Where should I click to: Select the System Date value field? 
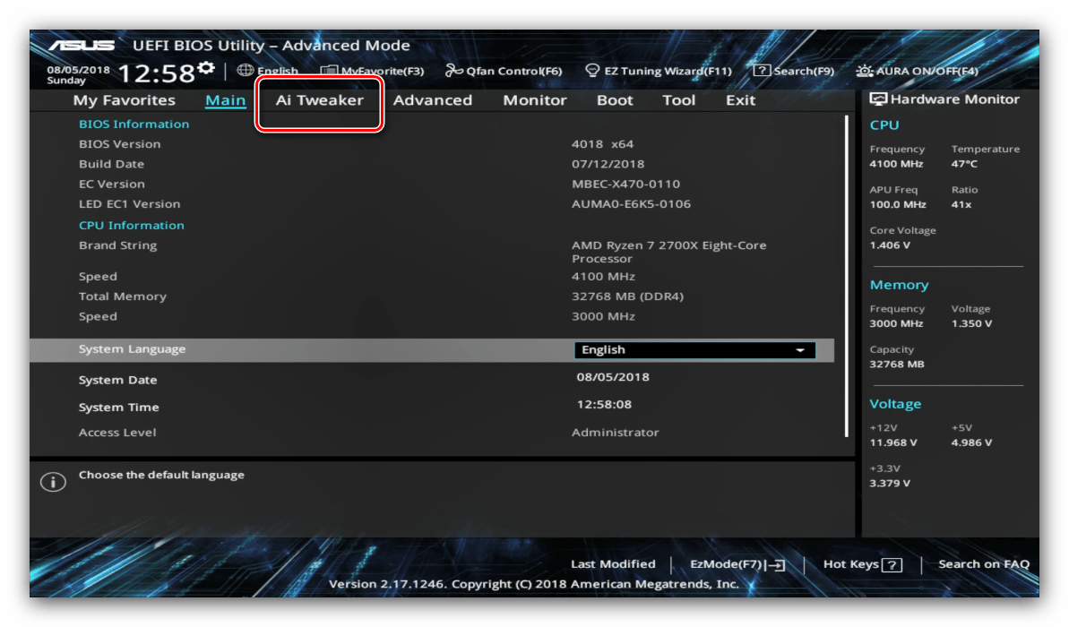pos(613,377)
